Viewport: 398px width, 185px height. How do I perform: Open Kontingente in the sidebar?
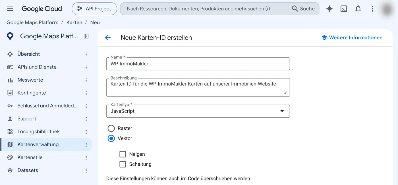32,93
